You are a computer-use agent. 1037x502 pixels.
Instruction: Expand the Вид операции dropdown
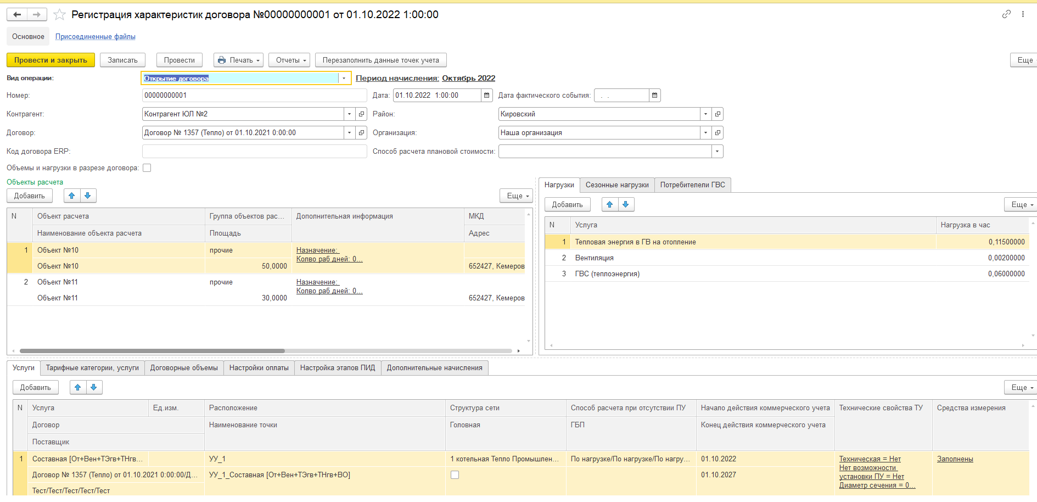click(x=344, y=79)
